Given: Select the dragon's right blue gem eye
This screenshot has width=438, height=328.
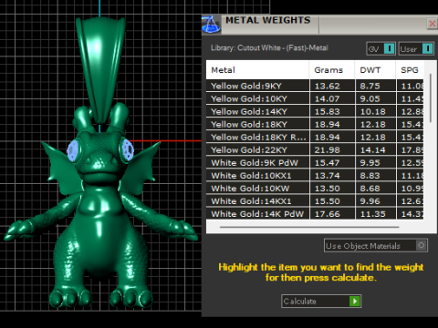Looking at the screenshot, I should click(x=127, y=150).
